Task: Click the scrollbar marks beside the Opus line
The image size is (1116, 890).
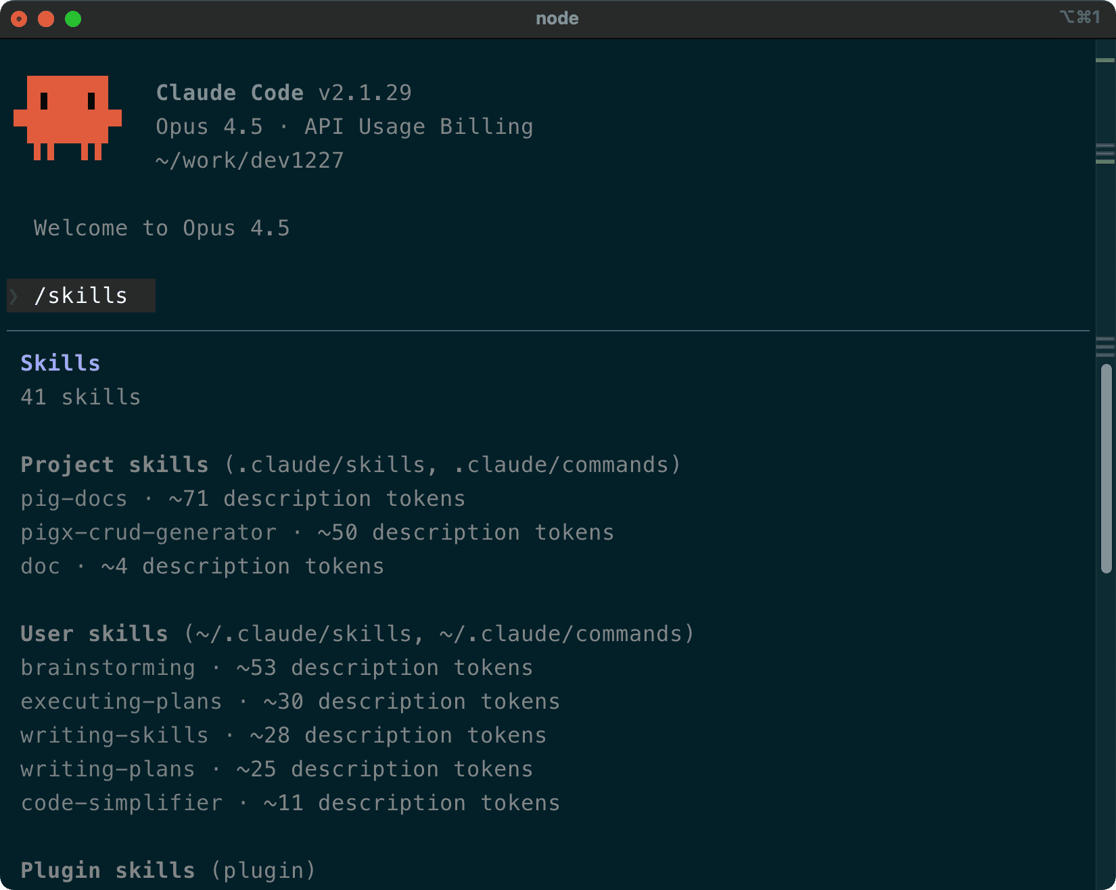Action: 1105,154
